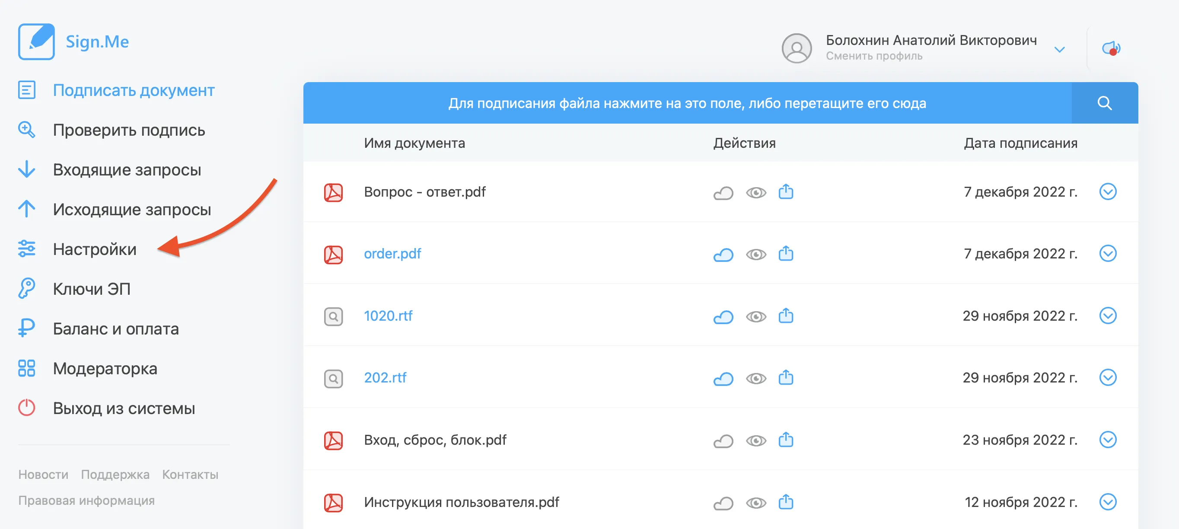Open Поддержка footer link
This screenshot has width=1179, height=529.
115,475
